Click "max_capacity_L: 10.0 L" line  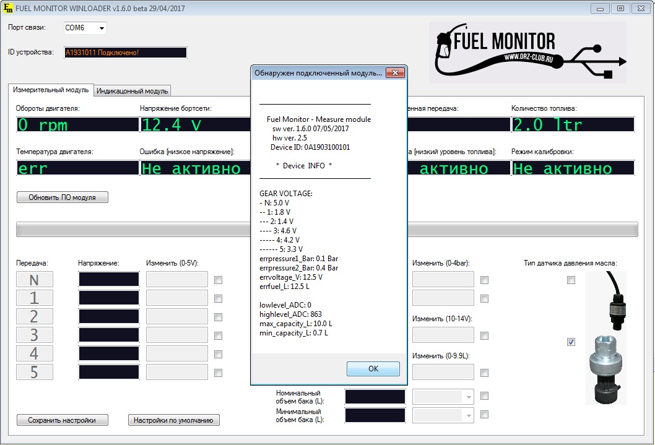(296, 324)
